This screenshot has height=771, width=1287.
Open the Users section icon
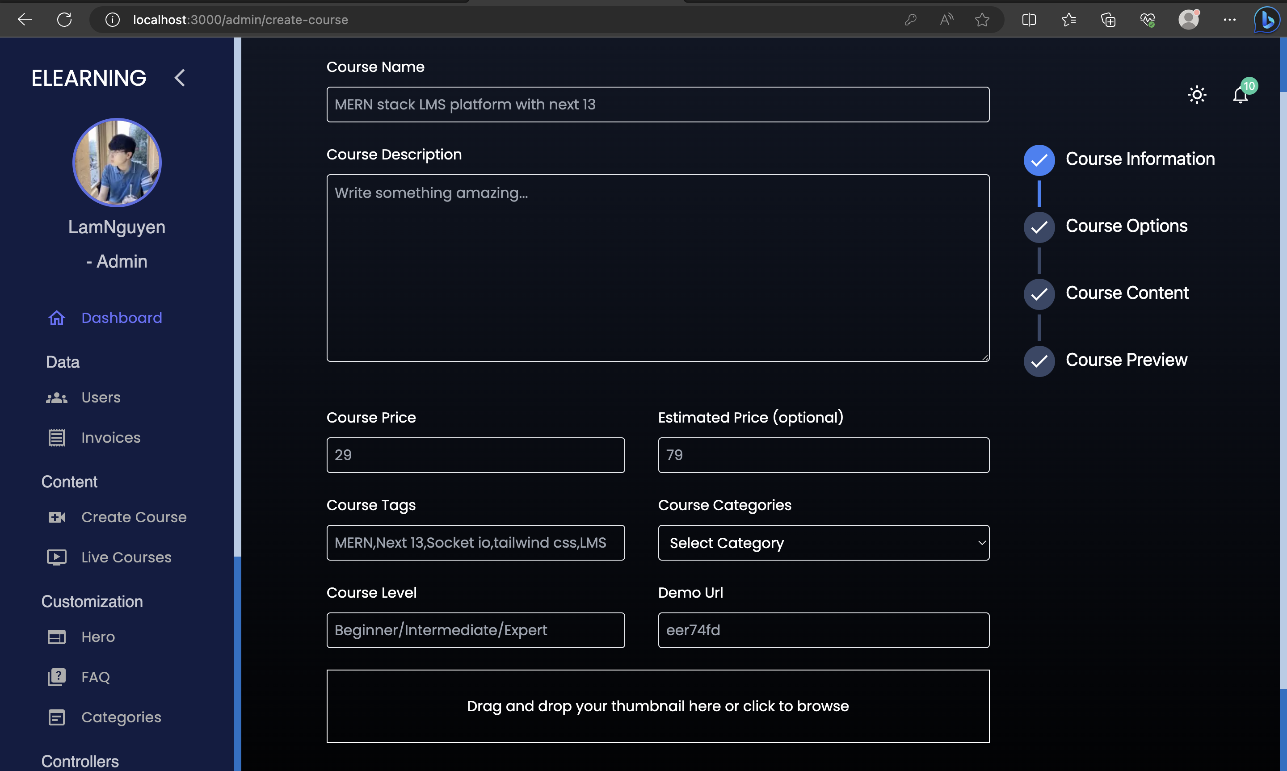coord(57,398)
